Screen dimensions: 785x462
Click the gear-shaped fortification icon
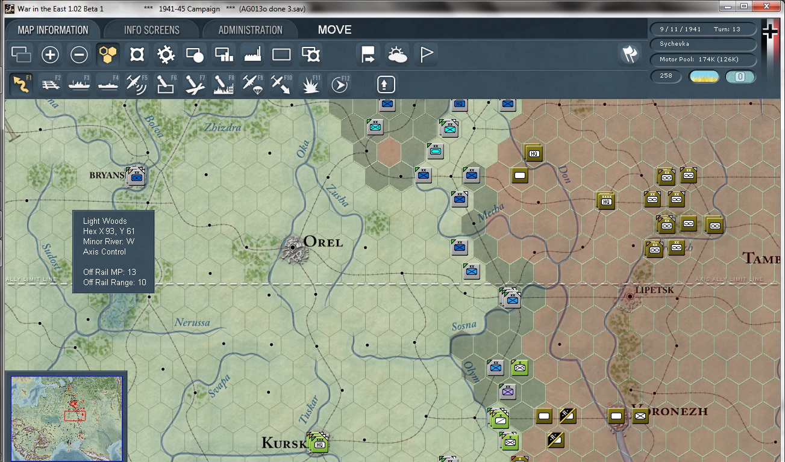click(x=166, y=55)
